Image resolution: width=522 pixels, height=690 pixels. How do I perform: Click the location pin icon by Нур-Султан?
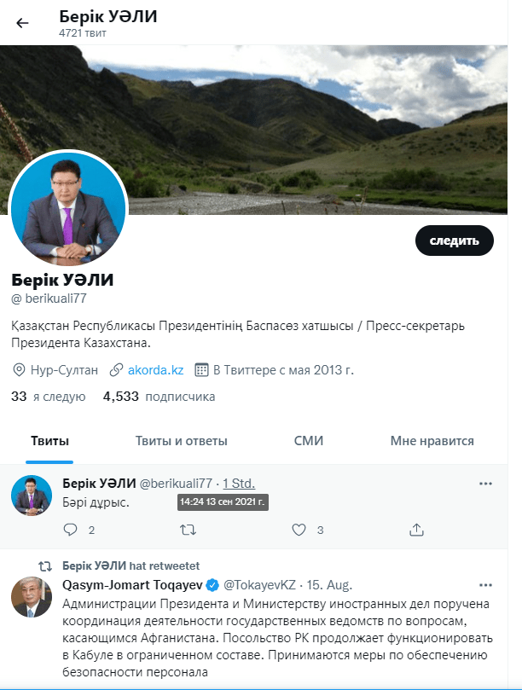[x=19, y=370]
